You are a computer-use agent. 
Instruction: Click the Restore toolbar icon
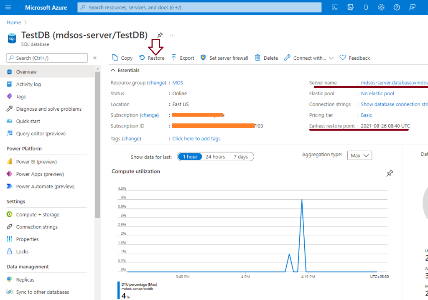152,58
